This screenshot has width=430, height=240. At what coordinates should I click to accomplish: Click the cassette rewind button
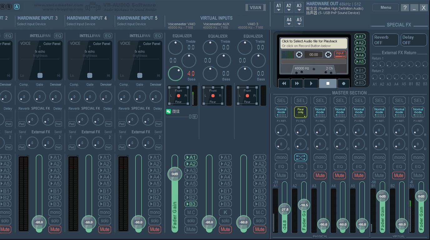click(x=284, y=84)
